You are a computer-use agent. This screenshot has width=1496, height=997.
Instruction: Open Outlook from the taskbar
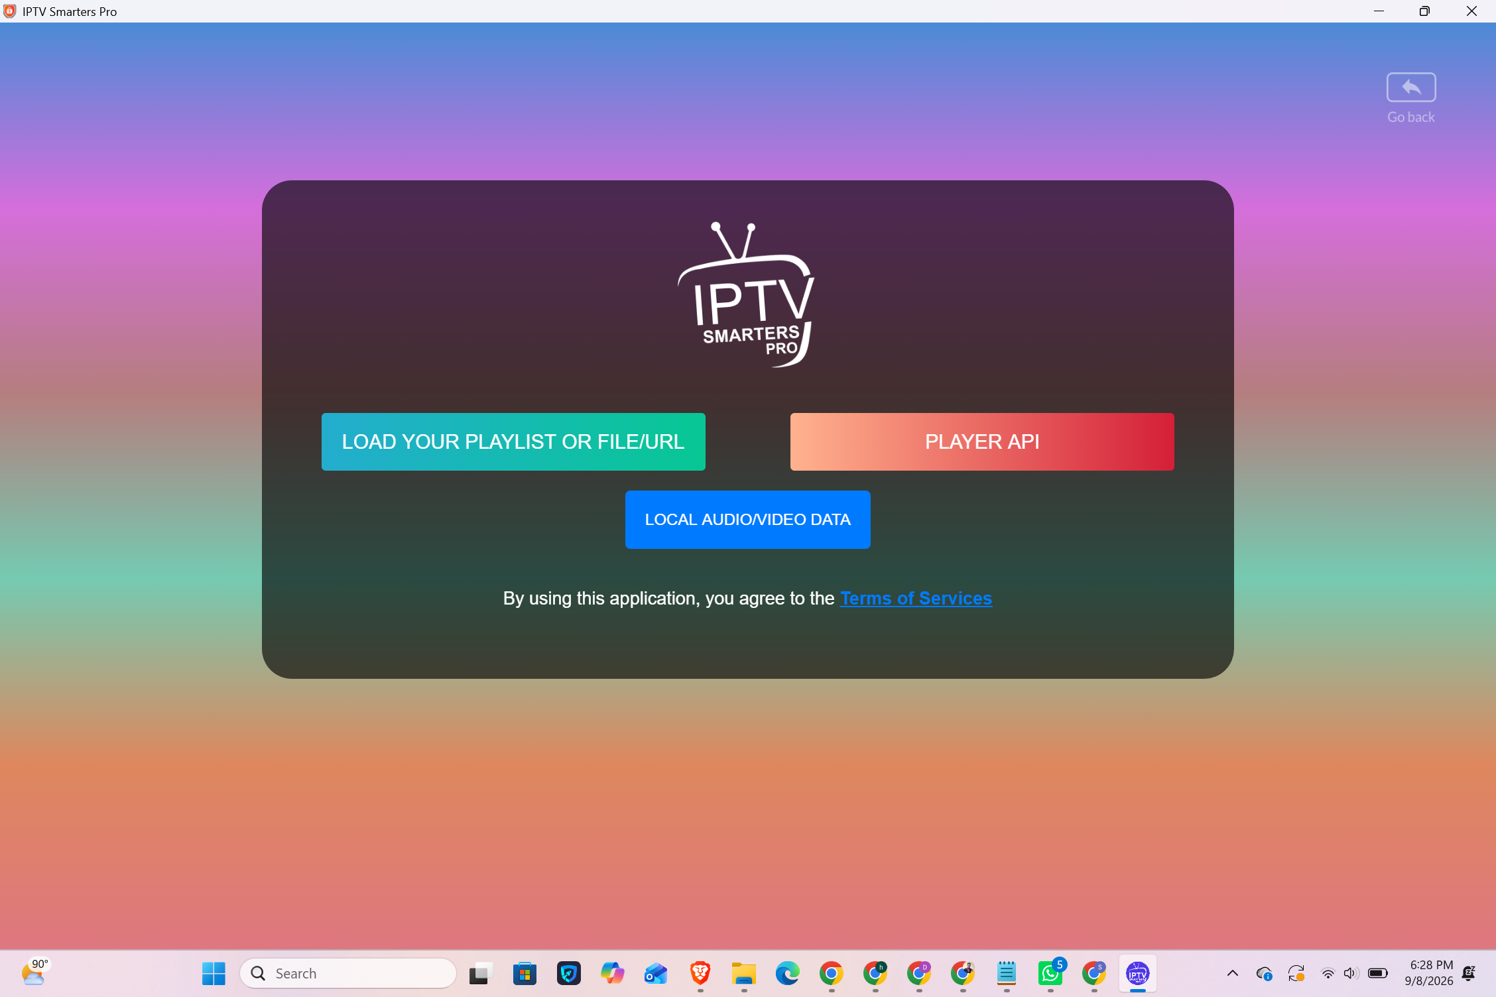(x=656, y=973)
